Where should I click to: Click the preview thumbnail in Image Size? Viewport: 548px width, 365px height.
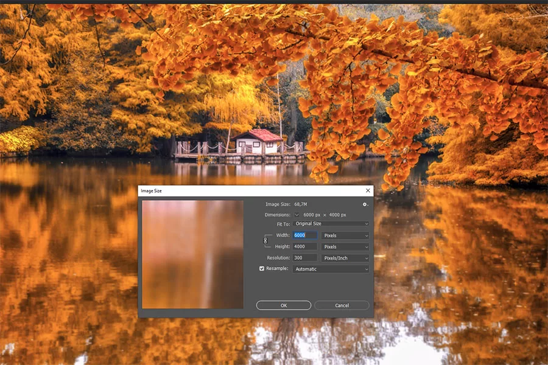(x=192, y=254)
